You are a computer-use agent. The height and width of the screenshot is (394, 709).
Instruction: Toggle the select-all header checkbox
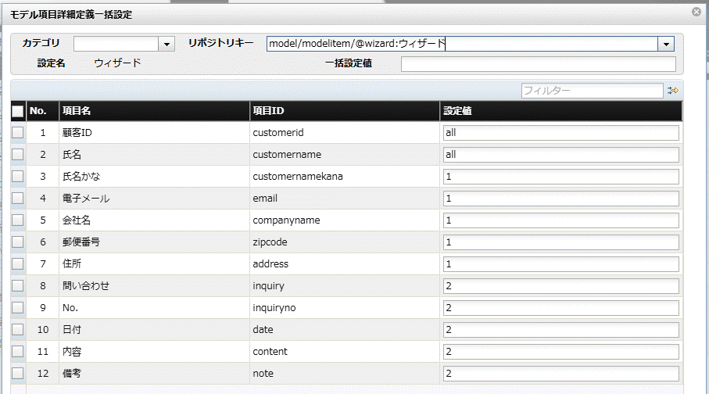tap(18, 111)
